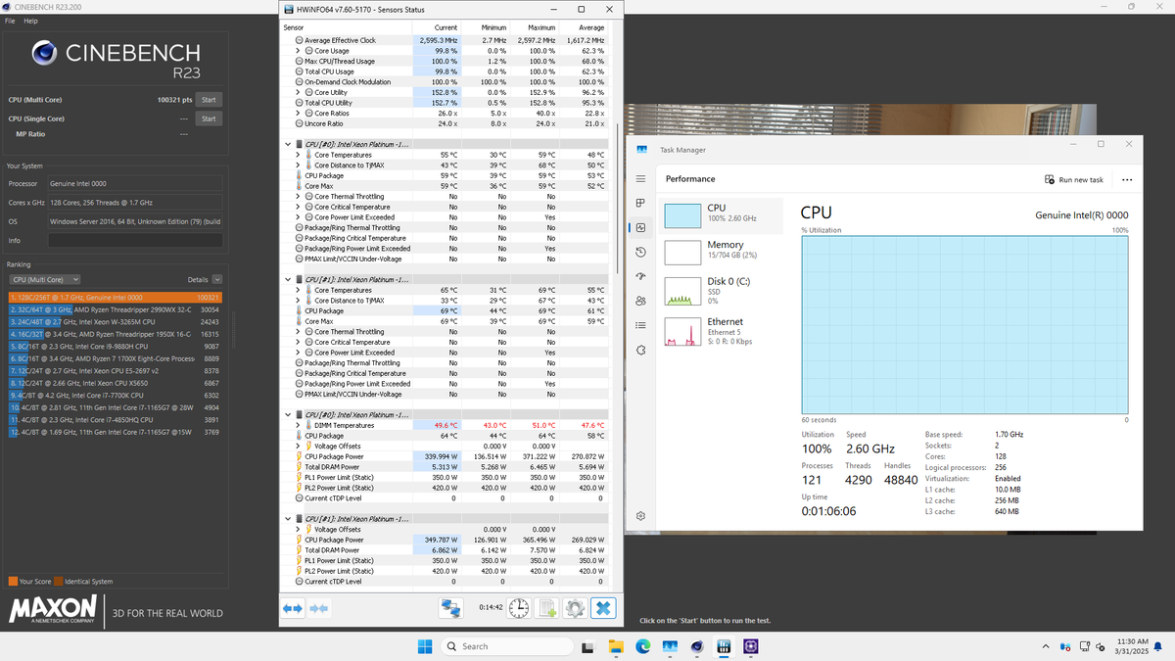
Task: Toggle Task Manager hamburger navigation menu
Action: [x=640, y=179]
